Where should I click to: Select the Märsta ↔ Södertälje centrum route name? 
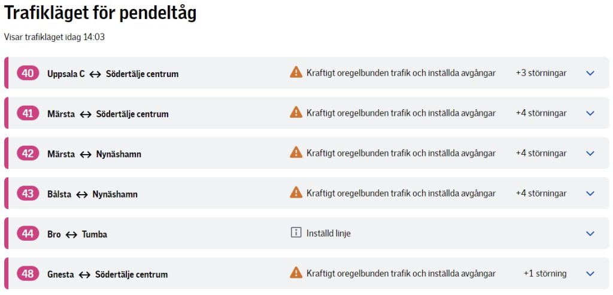pyautogui.click(x=108, y=114)
